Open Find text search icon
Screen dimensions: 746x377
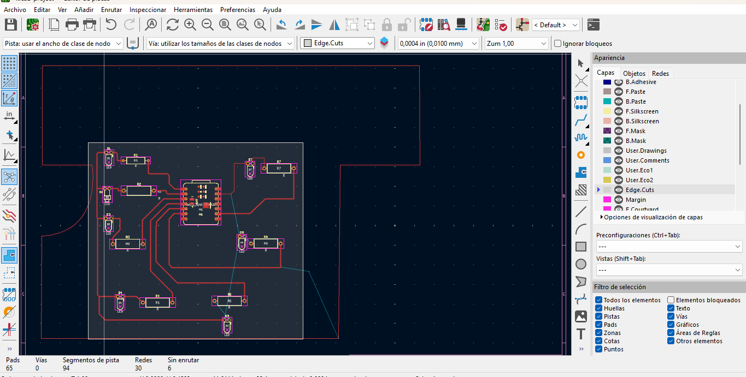tap(151, 25)
